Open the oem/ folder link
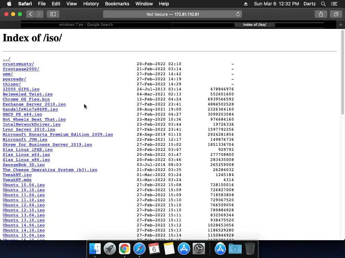345x258 pixels. tap(8, 74)
